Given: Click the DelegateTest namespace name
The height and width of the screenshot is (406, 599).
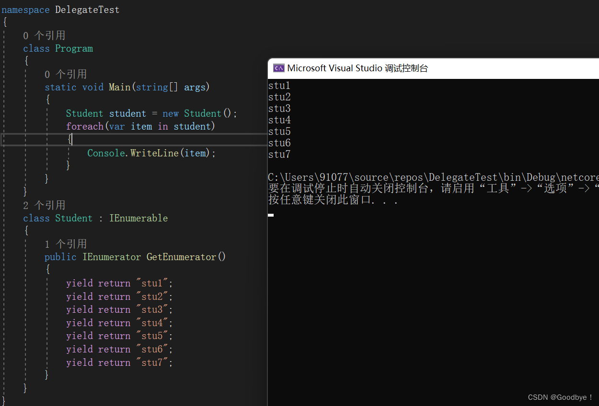Looking at the screenshot, I should point(87,9).
